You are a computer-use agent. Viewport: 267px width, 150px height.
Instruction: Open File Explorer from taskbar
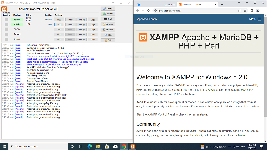pyautogui.click(x=98, y=146)
